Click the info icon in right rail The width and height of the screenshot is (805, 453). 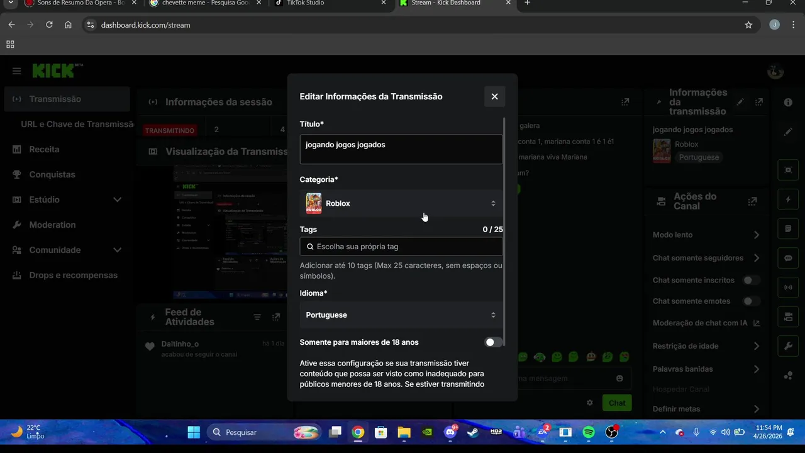coord(788,102)
